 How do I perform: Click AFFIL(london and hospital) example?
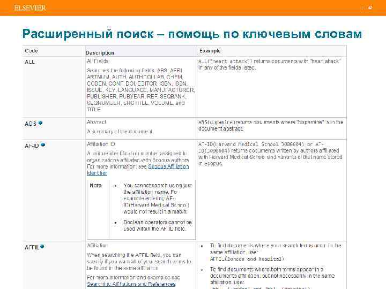(247, 259)
